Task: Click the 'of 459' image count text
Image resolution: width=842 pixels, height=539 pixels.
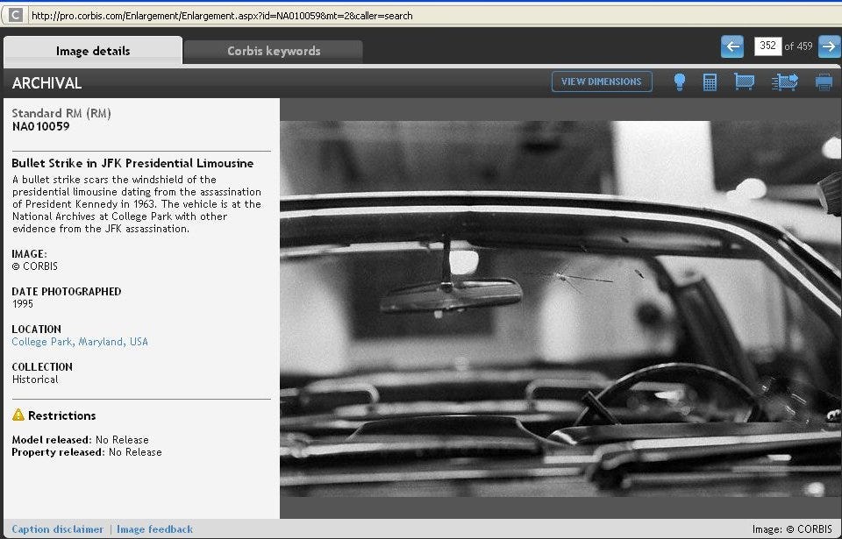Action: [798, 46]
